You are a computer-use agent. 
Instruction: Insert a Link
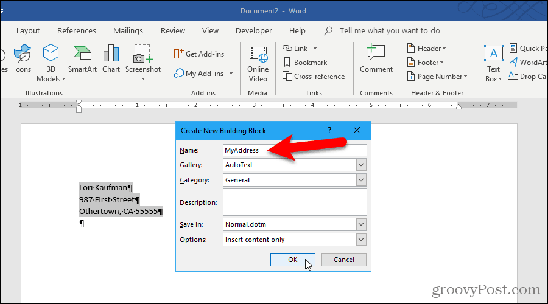pyautogui.click(x=295, y=49)
